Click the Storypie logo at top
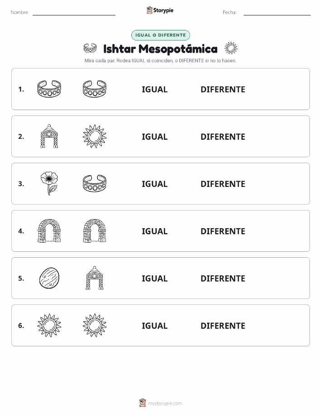Image resolution: width=321 pixels, height=416 pixels. pyautogui.click(x=160, y=10)
